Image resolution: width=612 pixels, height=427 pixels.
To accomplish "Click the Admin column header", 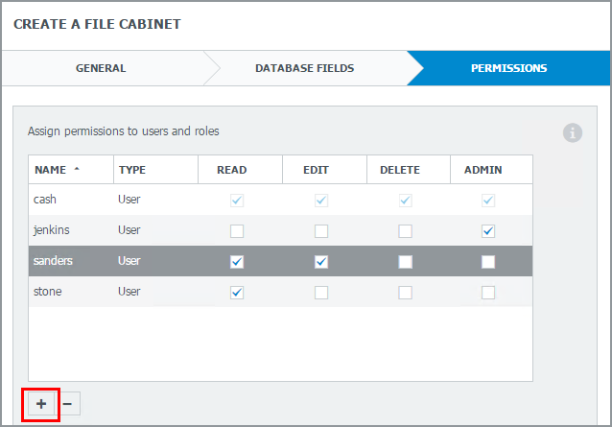I will pos(483,170).
